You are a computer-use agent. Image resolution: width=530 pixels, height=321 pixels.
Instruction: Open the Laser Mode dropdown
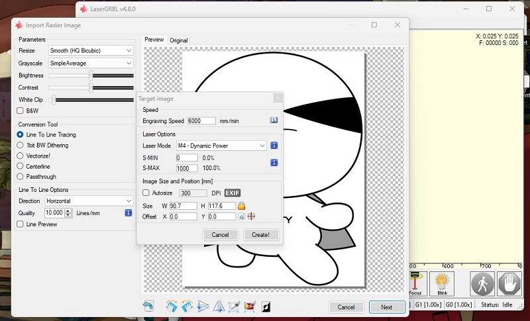point(221,146)
